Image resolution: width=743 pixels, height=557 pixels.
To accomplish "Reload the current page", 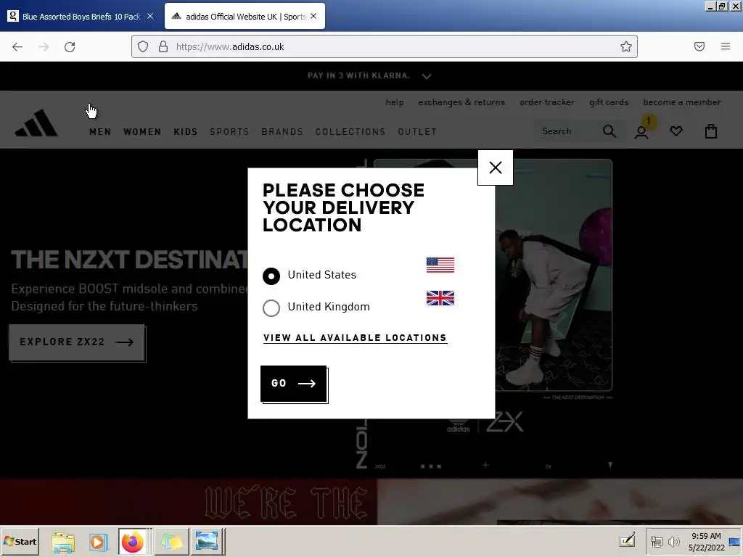I will pos(70,46).
